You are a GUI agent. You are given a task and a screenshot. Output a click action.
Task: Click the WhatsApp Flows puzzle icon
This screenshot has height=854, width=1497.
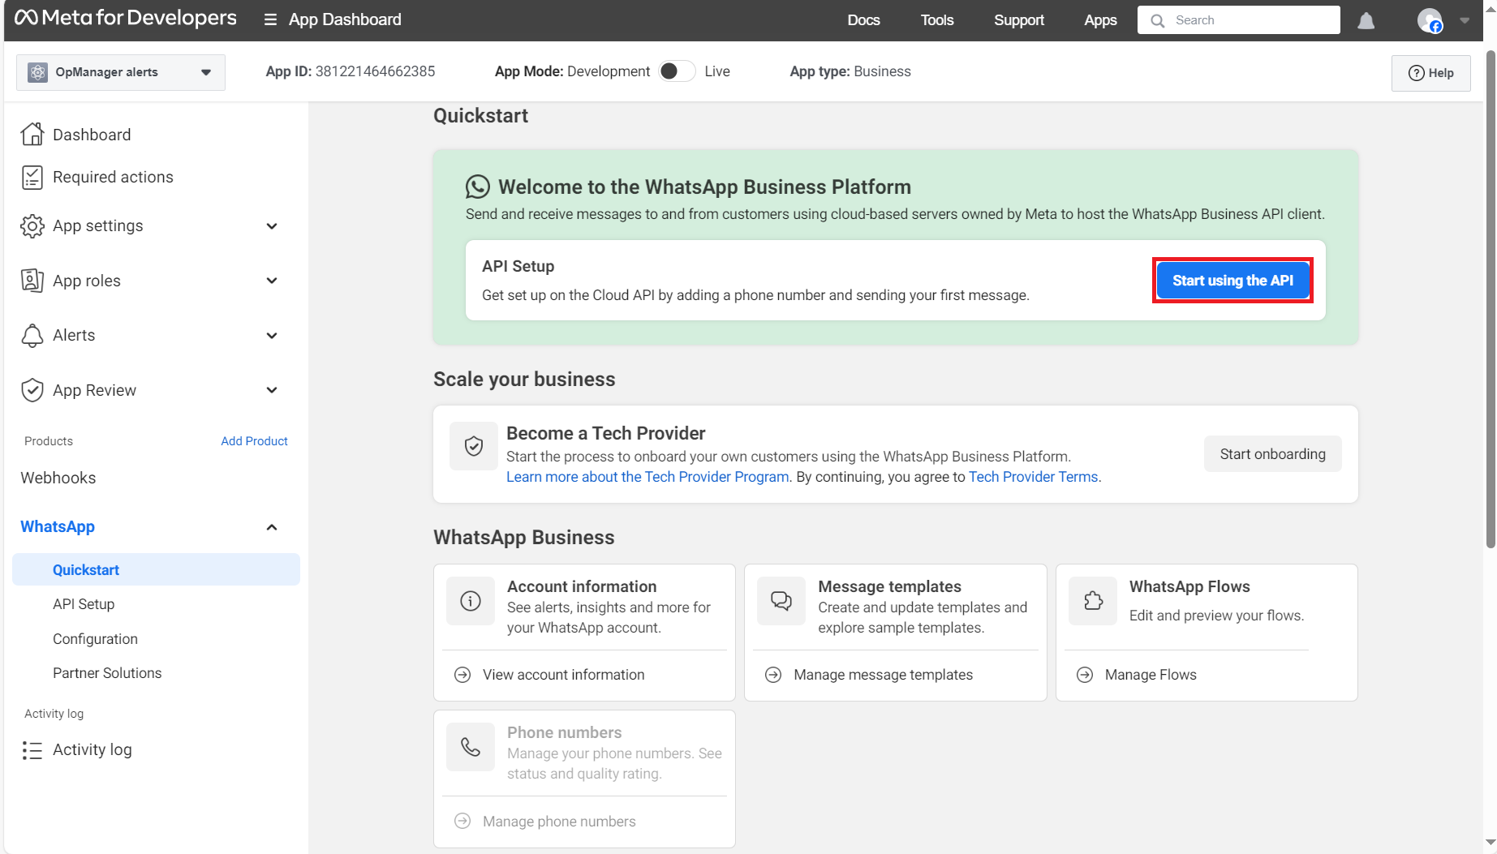pos(1093,601)
